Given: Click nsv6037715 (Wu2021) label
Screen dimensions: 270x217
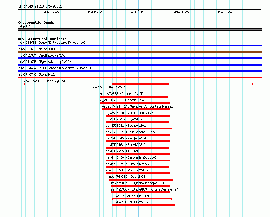Looking at the screenshot, I should coord(123,151).
